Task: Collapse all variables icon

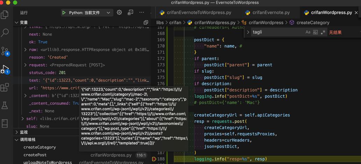Action: [146, 23]
